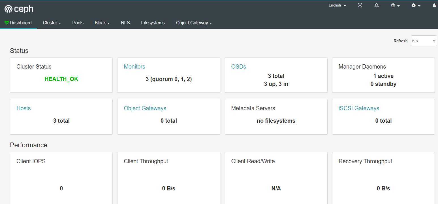Image resolution: width=438 pixels, height=204 pixels.
Task: Open the dashboard settings gear menu
Action: click(416, 5)
